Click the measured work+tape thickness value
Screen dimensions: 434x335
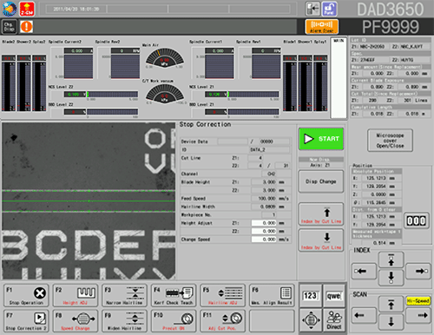pos(373,243)
